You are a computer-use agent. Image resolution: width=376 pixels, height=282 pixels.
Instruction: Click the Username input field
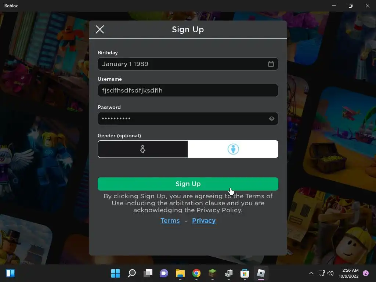(x=188, y=90)
